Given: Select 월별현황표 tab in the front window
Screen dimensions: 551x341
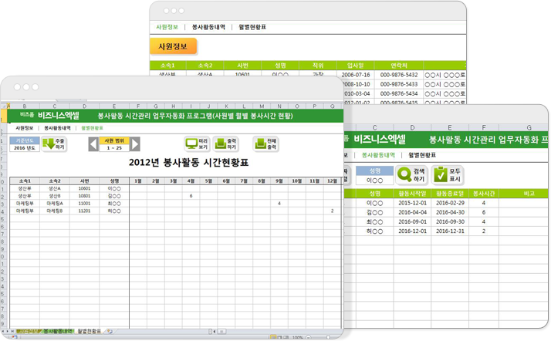Looking at the screenshot, I should pyautogui.click(x=90, y=127).
